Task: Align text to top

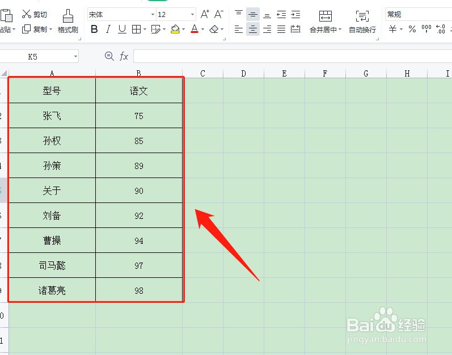Action: (x=239, y=14)
